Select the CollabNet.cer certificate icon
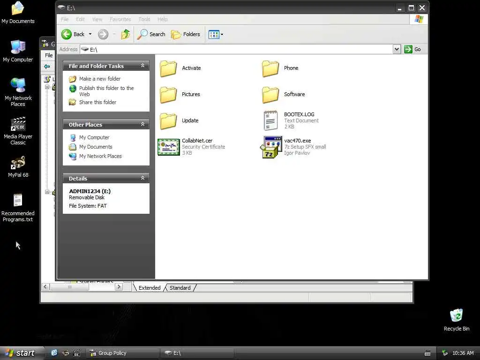 [168, 147]
